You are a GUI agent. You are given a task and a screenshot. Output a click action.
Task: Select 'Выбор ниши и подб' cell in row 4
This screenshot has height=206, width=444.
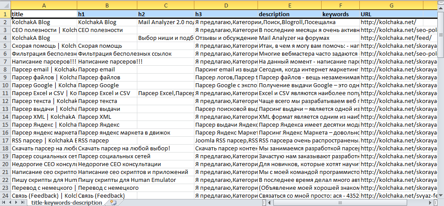point(166,38)
